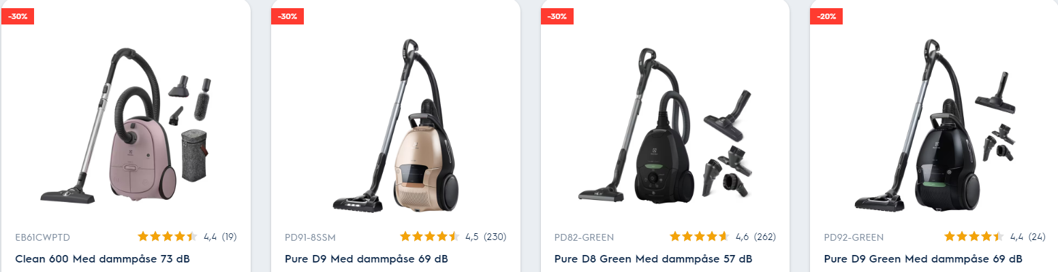The image size is (1058, 272).
Task: View the 262 reviews for Pure D8 Green
Action: [x=764, y=237]
